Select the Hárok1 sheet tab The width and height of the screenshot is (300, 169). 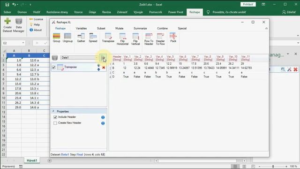click(32, 161)
